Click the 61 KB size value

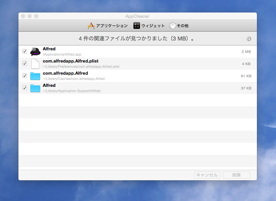click(246, 76)
